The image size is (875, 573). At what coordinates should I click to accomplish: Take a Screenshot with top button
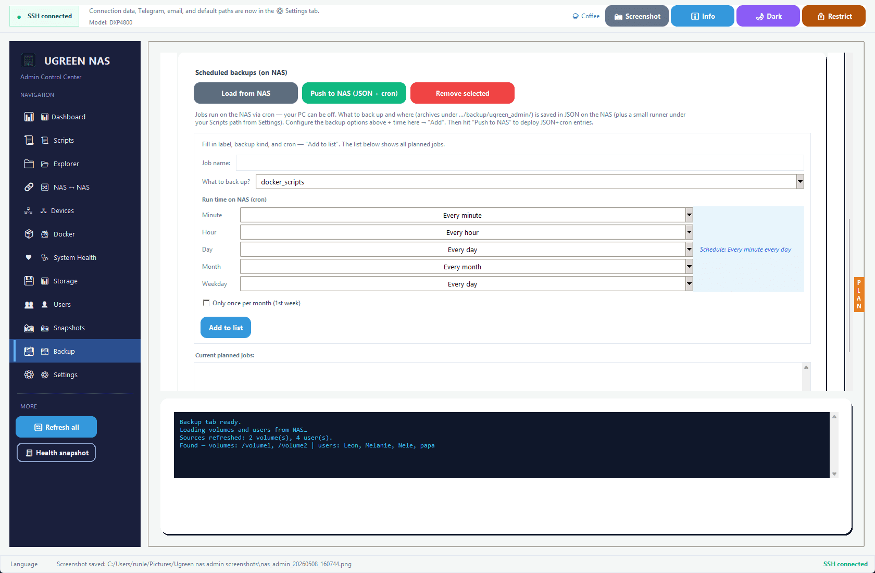click(637, 16)
